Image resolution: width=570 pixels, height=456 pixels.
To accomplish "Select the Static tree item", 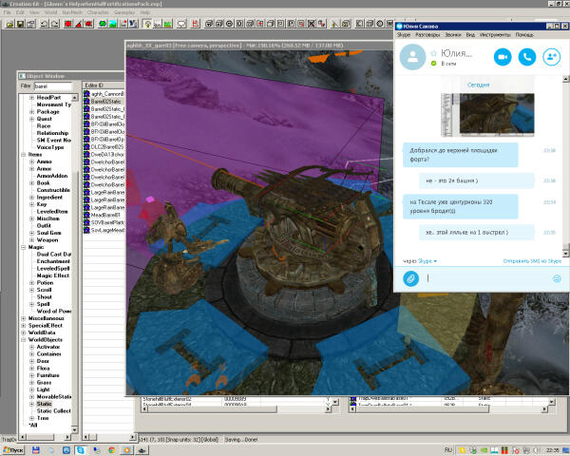I will (x=44, y=404).
